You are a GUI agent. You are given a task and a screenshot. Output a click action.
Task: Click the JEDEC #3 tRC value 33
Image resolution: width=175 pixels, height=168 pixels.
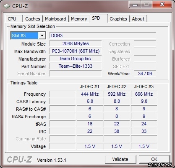click(x=144, y=131)
